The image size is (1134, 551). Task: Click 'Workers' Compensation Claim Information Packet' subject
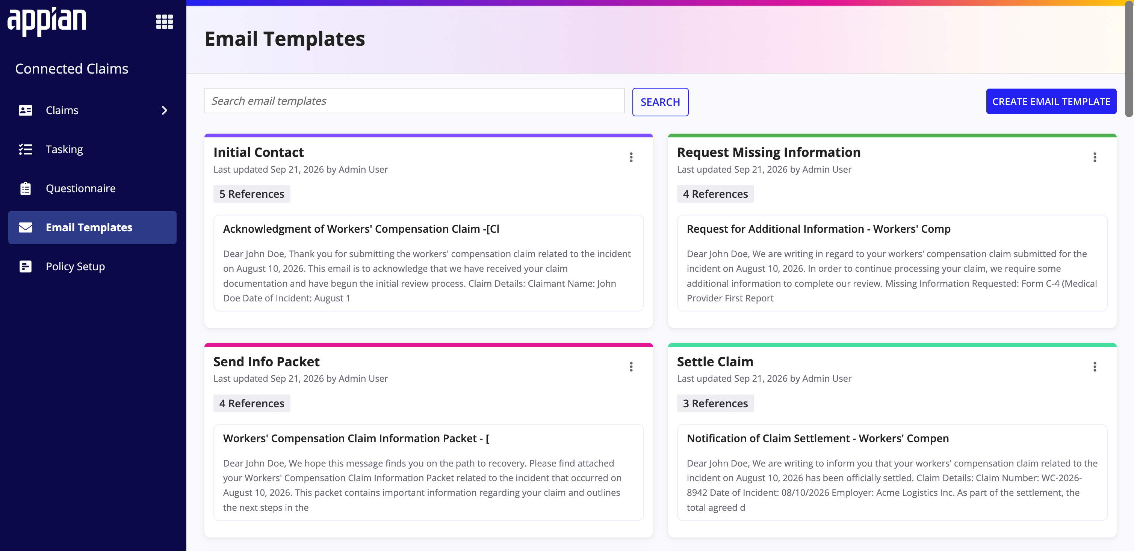(356, 438)
